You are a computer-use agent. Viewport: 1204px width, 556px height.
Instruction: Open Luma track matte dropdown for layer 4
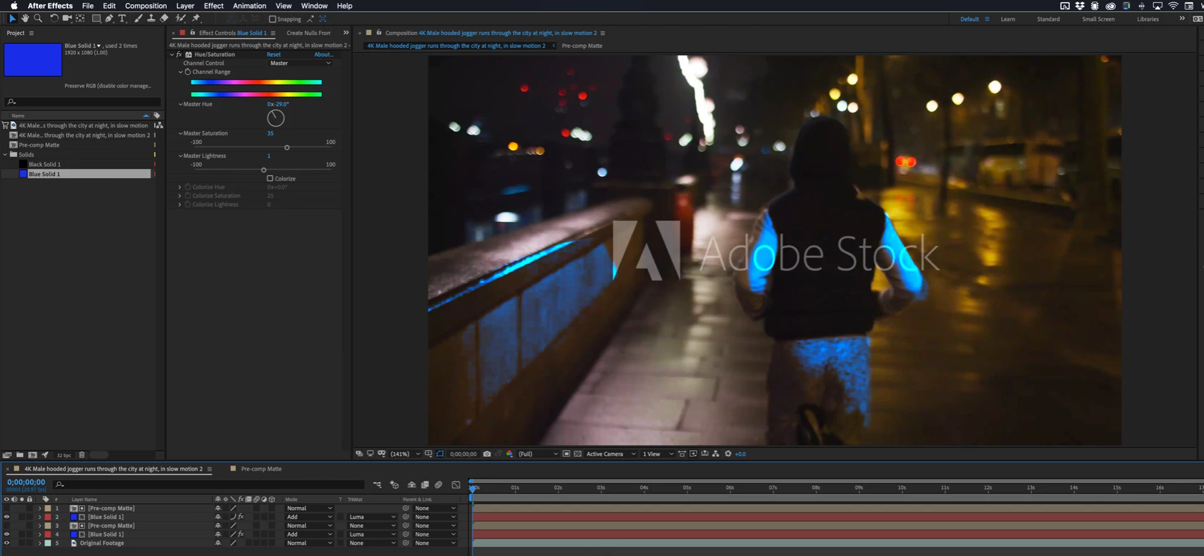point(372,535)
